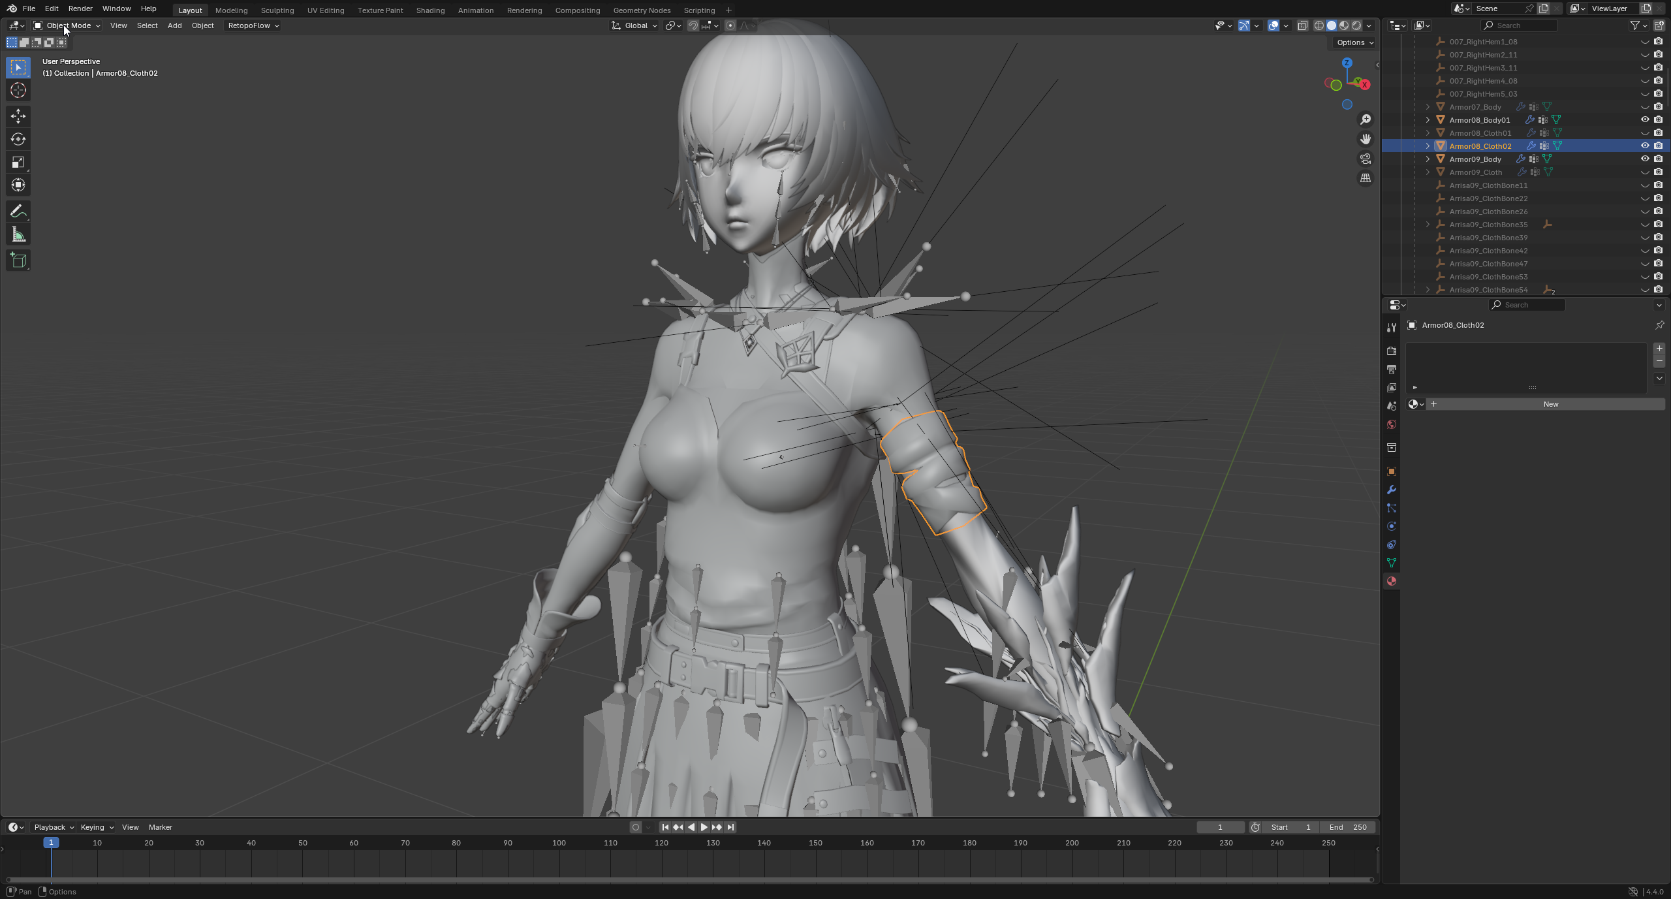The width and height of the screenshot is (1671, 899).
Task: Switch perspective/orthographic grid icon
Action: tap(1365, 178)
